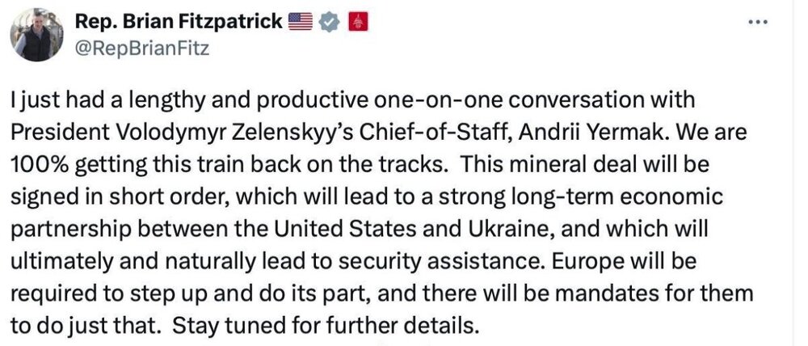Click the American flag emoji
Viewport: 808px width, 346px height.
(300, 23)
